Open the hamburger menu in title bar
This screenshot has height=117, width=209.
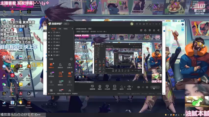[150, 24]
